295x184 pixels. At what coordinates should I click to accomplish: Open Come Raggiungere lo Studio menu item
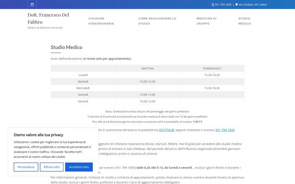pos(157,21)
